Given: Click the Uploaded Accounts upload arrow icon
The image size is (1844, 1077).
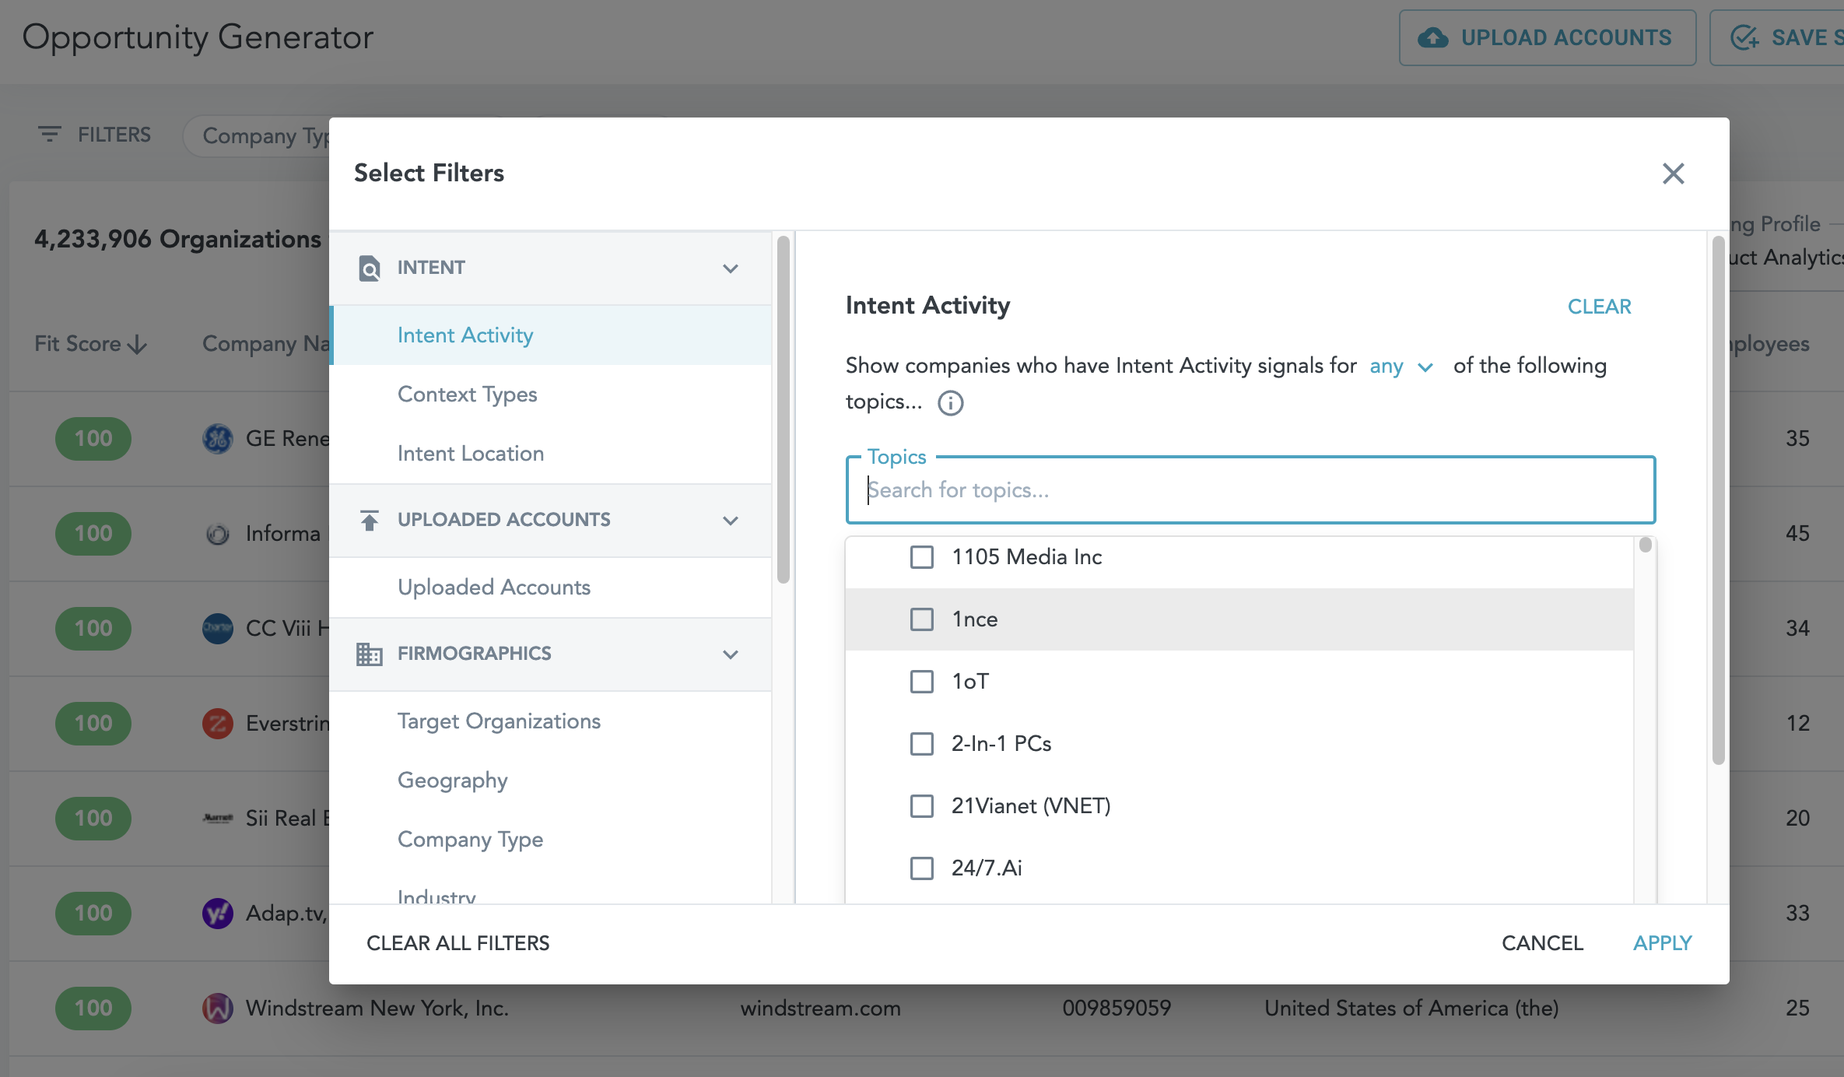Looking at the screenshot, I should point(369,520).
